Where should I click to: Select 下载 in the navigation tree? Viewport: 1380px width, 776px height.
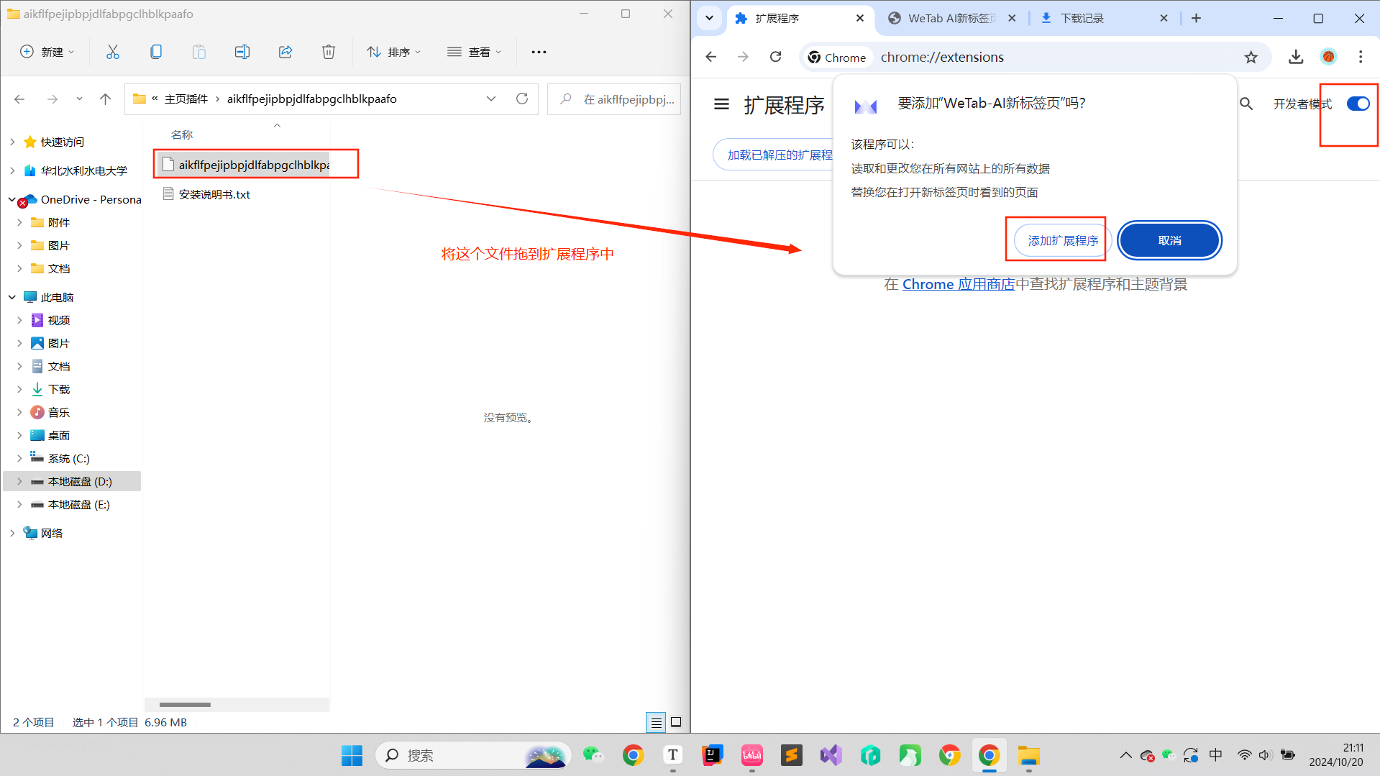[58, 389]
